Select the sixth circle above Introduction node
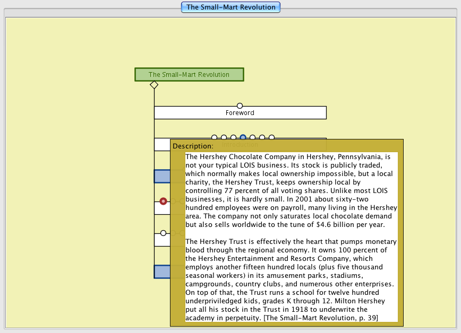 point(262,138)
